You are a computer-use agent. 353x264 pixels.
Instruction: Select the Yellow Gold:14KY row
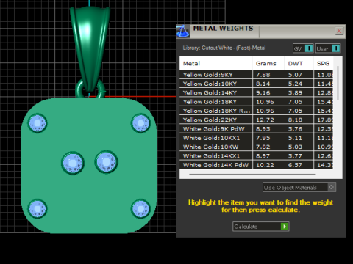(256, 92)
